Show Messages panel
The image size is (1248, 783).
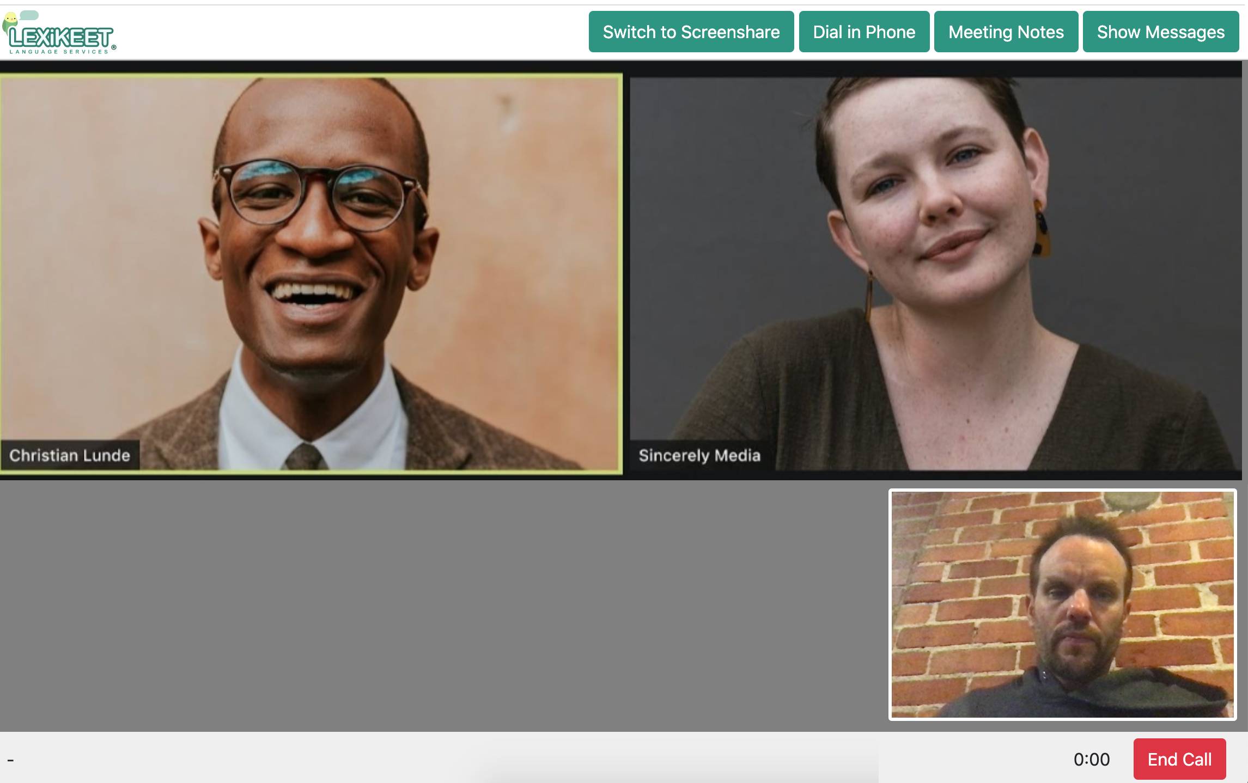point(1160,32)
